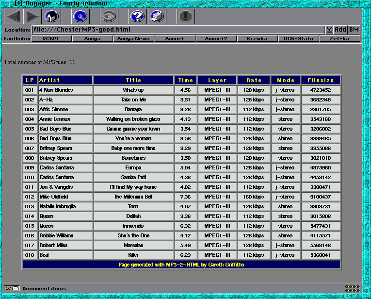Open the Zet-ka fastlink
Image resolution: width=371 pixels, height=299 pixels.
(340, 38)
